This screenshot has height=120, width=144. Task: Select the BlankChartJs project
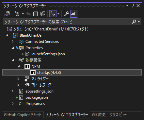[31, 35]
